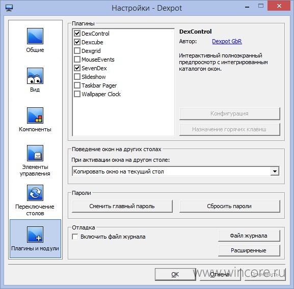The height and width of the screenshot is (289, 294).
Task: Select Taskbar Pager in the plugin list
Action: [99, 85]
